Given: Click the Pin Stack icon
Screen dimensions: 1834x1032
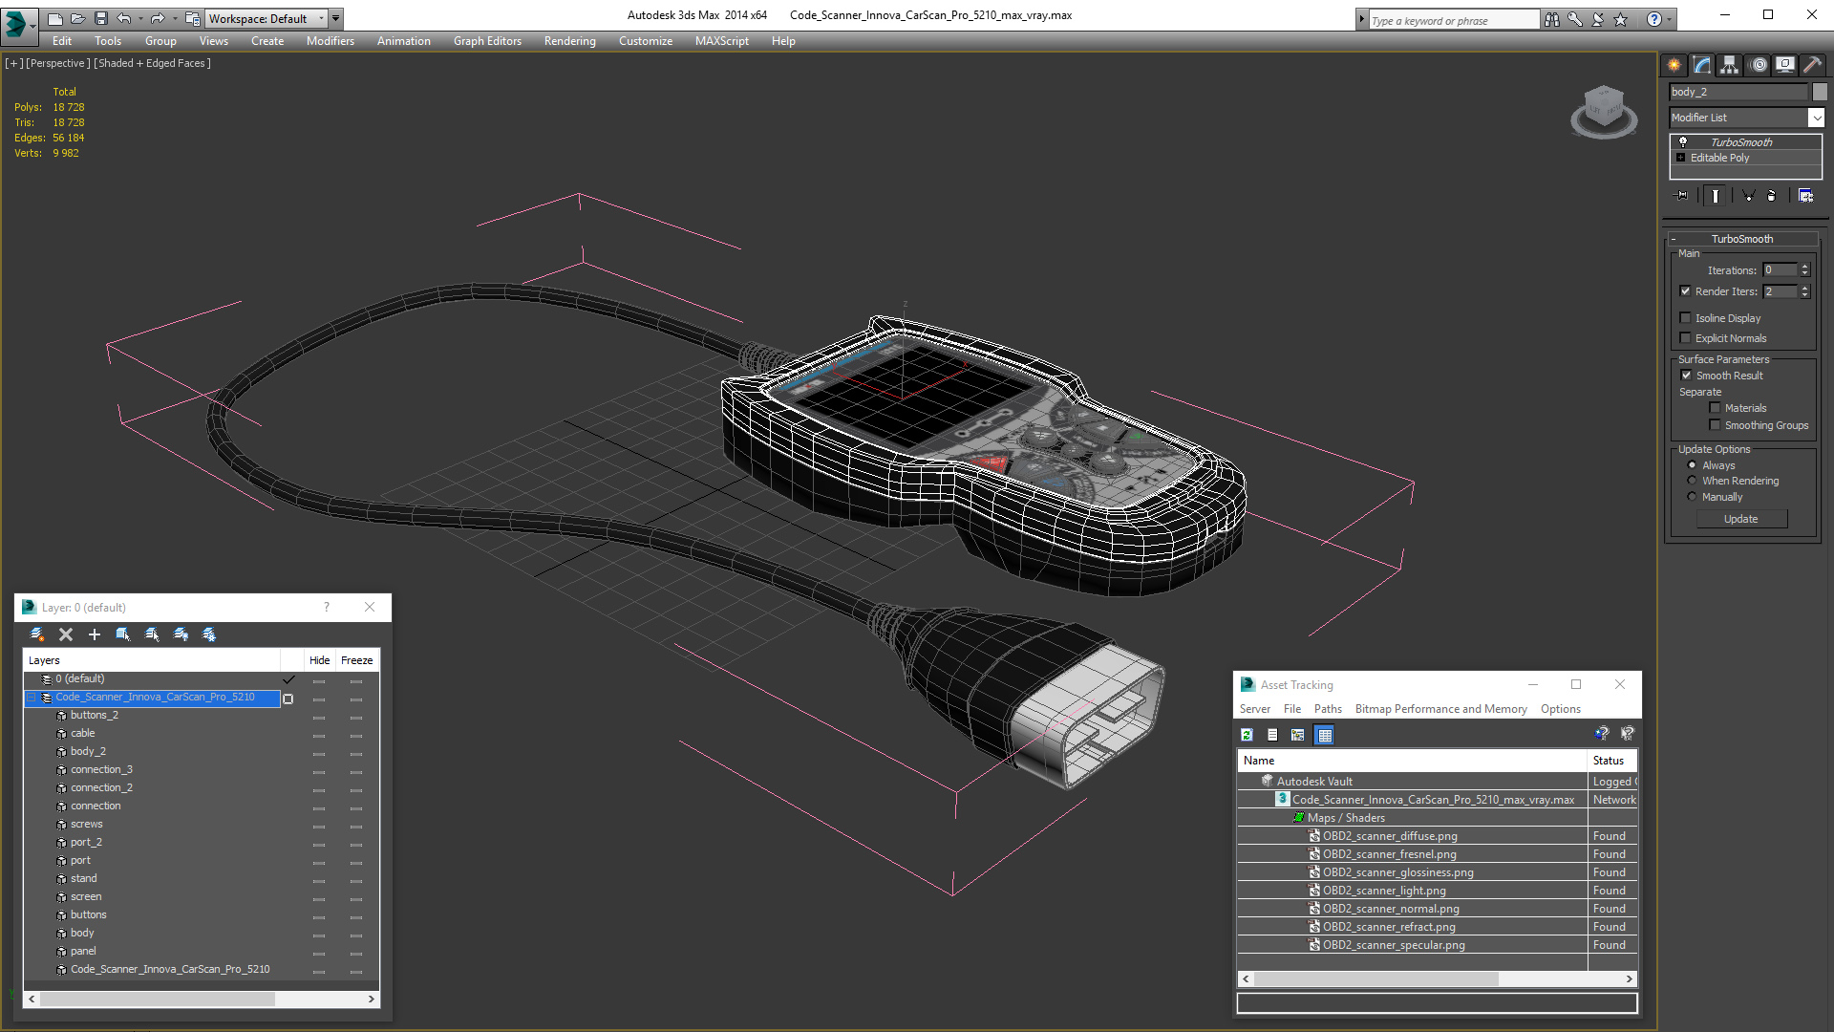Looking at the screenshot, I should 1682,195.
